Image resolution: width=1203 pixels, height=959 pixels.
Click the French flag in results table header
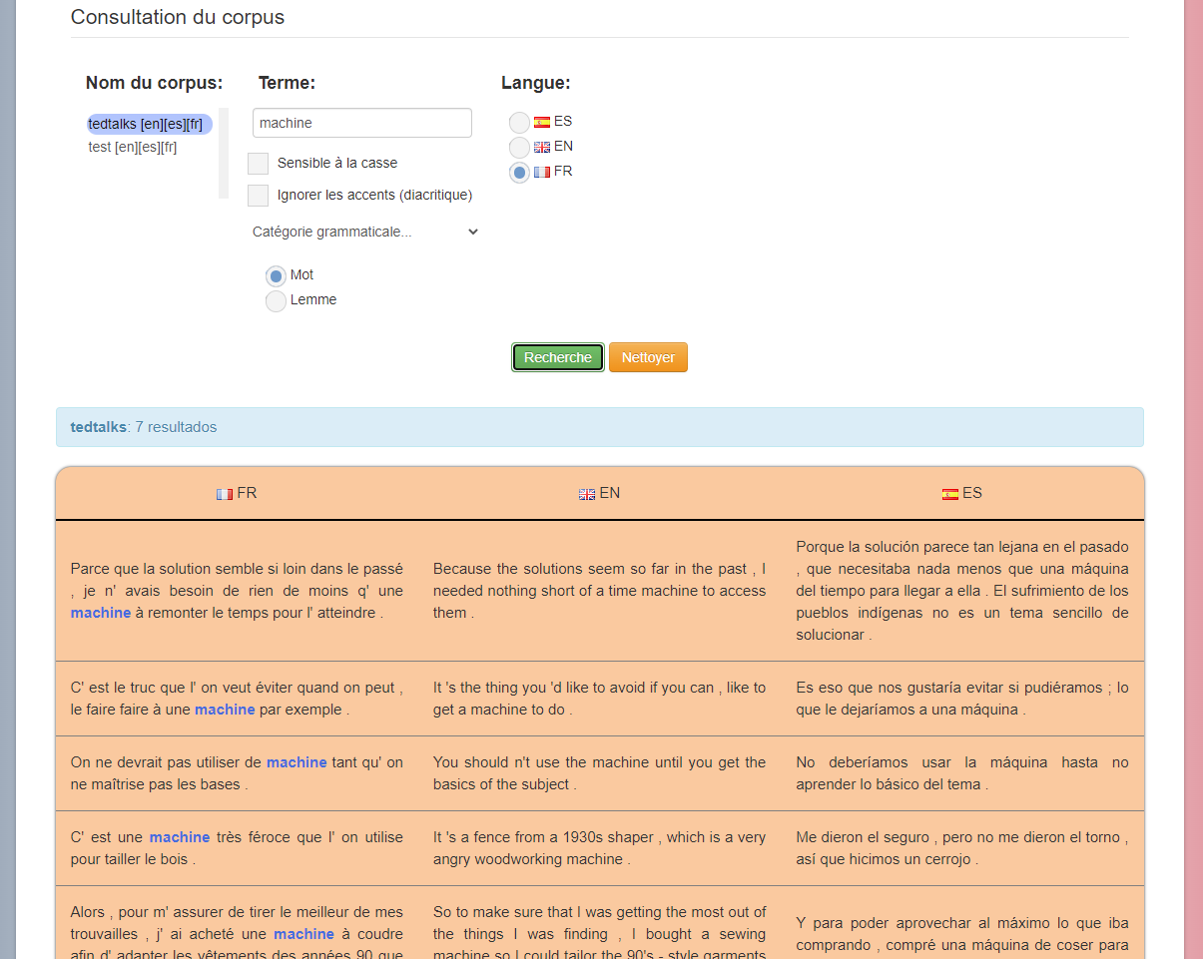225,494
